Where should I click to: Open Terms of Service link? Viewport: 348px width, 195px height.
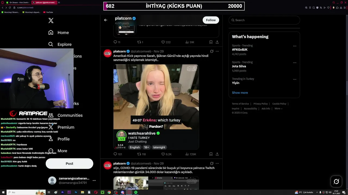coord(240,104)
